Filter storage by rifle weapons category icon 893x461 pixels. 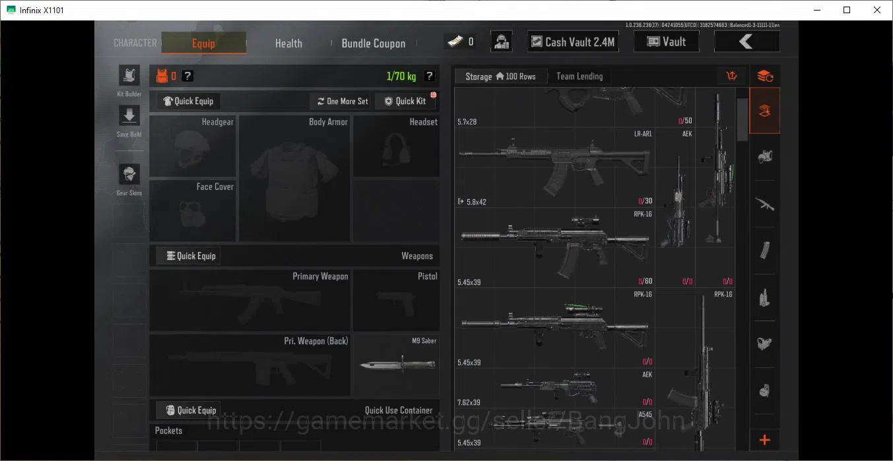coord(765,204)
